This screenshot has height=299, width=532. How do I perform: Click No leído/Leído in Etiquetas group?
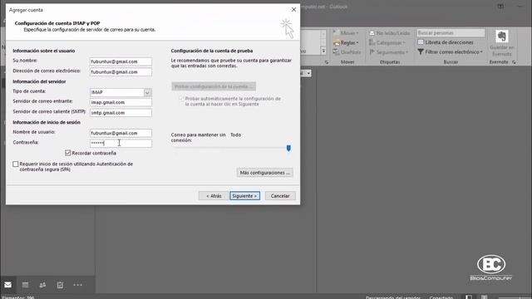tap(389, 33)
